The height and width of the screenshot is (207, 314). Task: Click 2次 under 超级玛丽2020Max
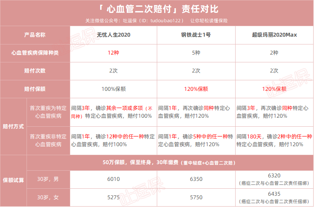(x=274, y=71)
